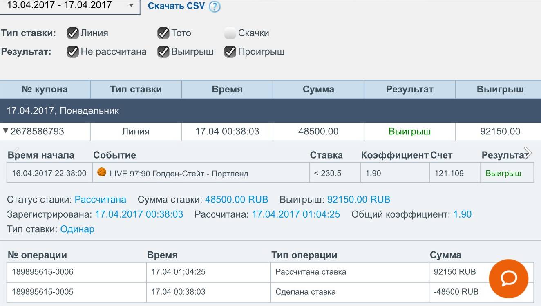Click the Сделана ставка operation type

pyautogui.click(x=306, y=292)
